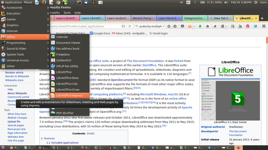Show bookmarks list icon next to the star
Screen dimensions: 268x150
175,26
